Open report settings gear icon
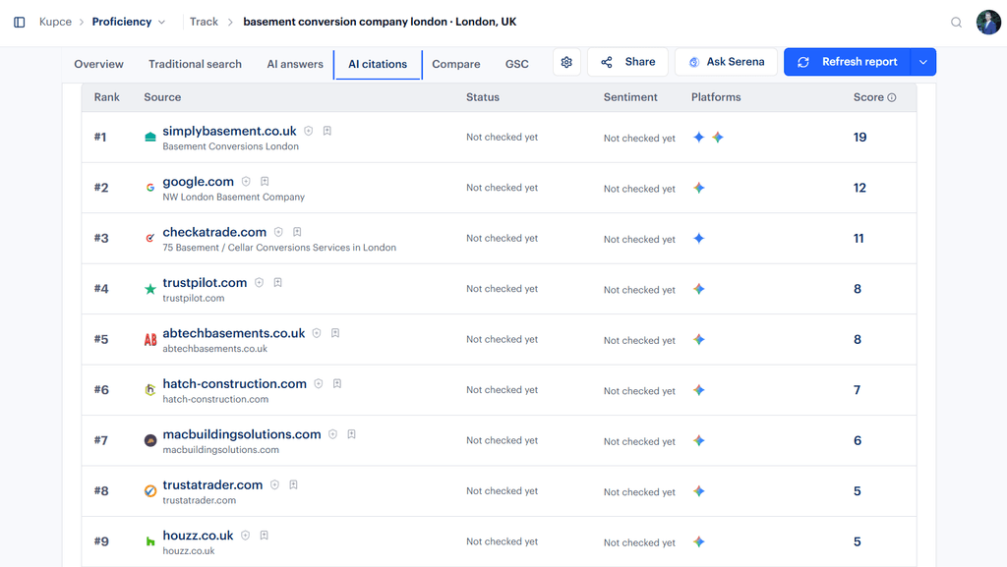Viewport: 1007px width, 567px height. (566, 62)
